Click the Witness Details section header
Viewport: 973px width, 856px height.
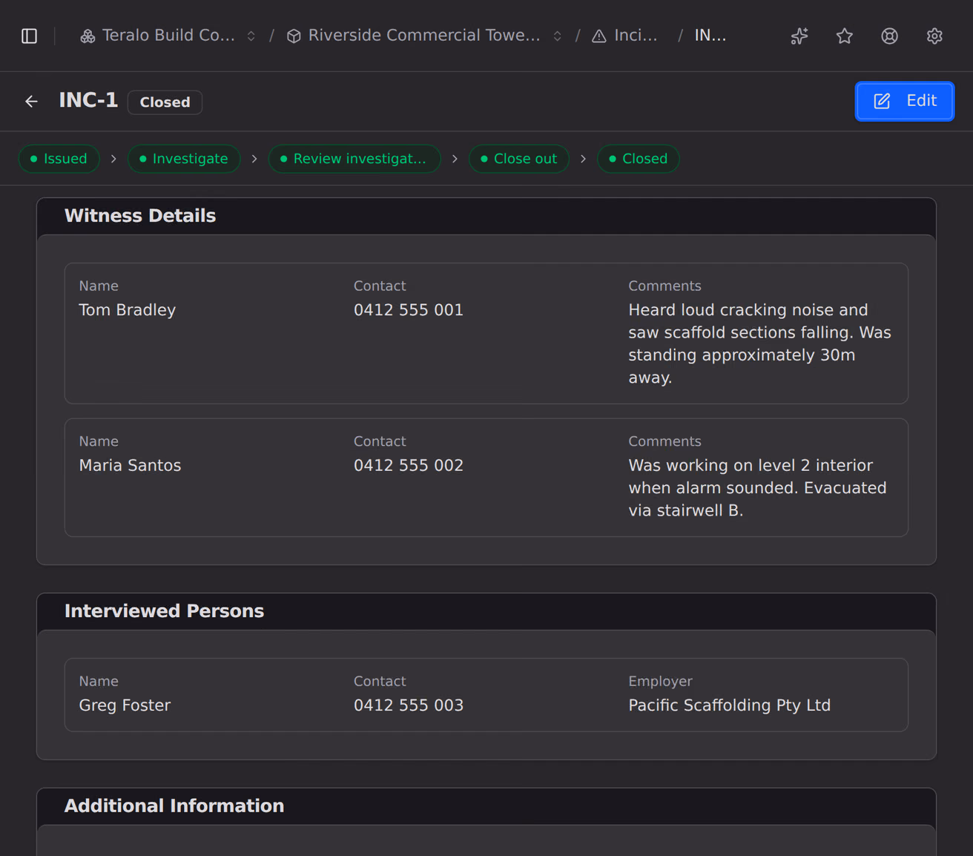140,216
